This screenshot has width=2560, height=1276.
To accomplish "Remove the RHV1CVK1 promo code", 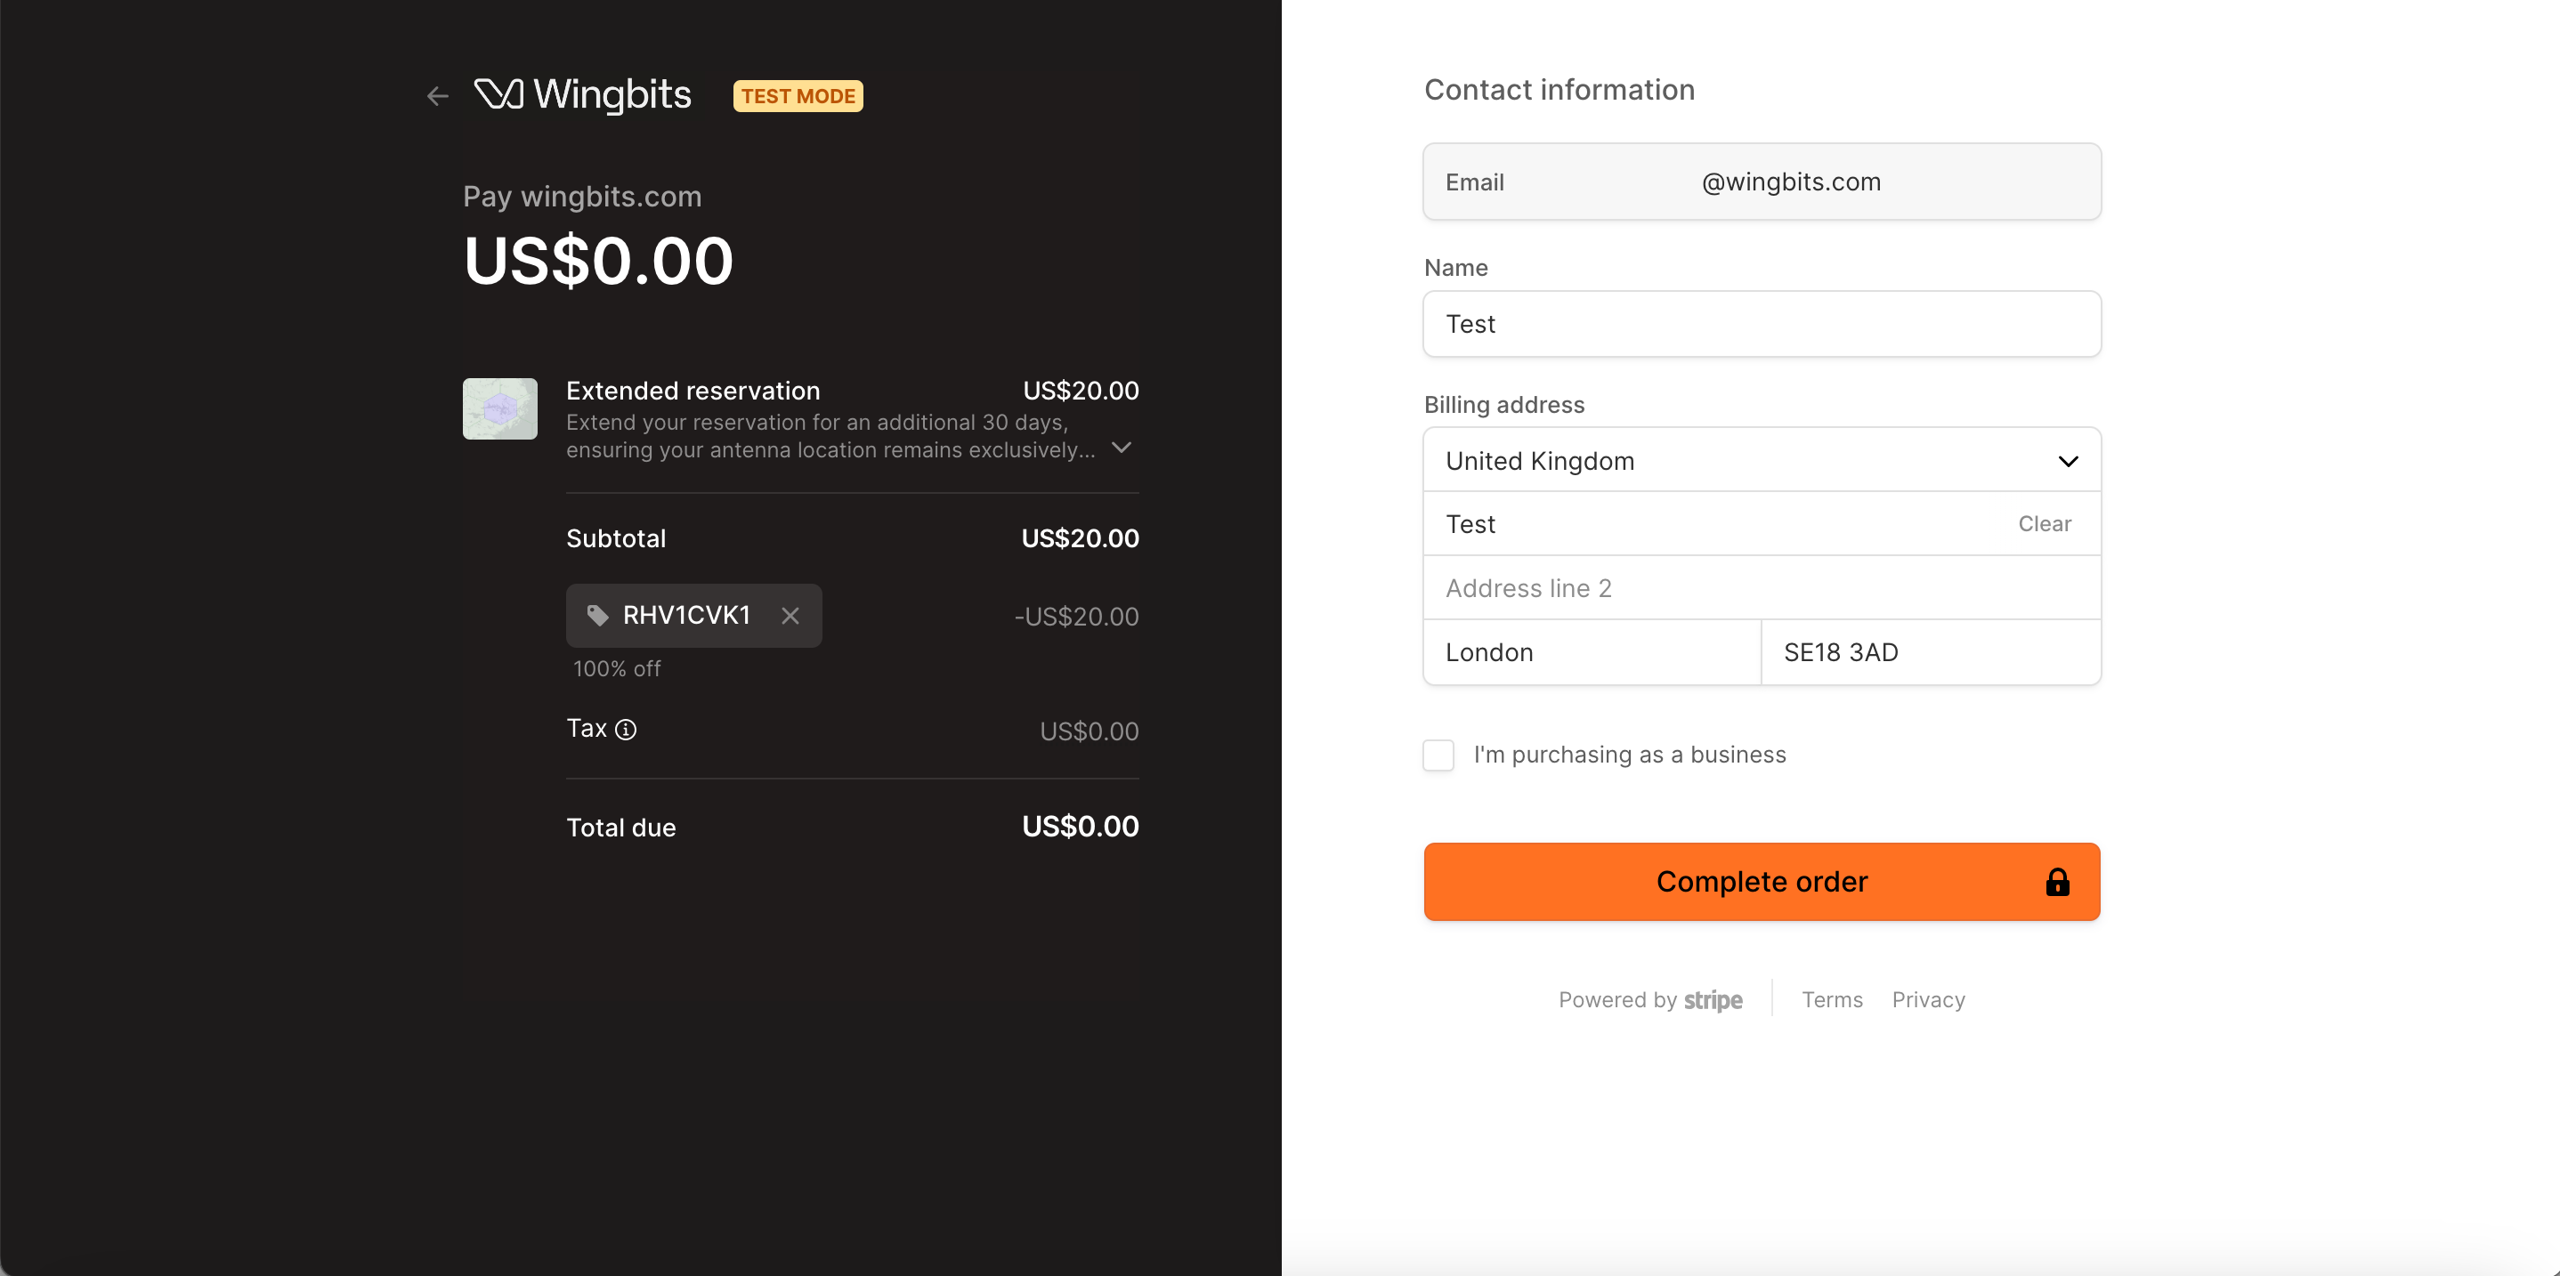I will click(x=790, y=616).
